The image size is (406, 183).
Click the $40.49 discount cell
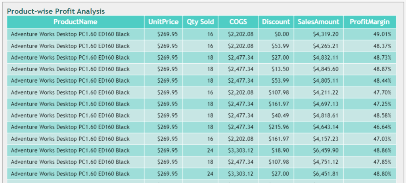[280, 116]
